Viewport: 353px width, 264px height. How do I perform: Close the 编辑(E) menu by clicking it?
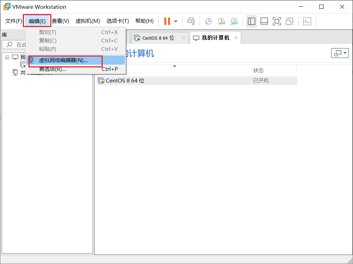pyautogui.click(x=37, y=21)
